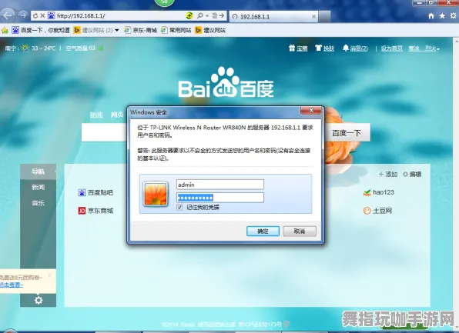Toggle the 记住我的凭据 checkbox
Screen dimensions: 459x333
pyautogui.click(x=179, y=208)
